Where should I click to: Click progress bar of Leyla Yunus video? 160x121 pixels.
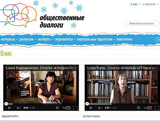click(122, 104)
